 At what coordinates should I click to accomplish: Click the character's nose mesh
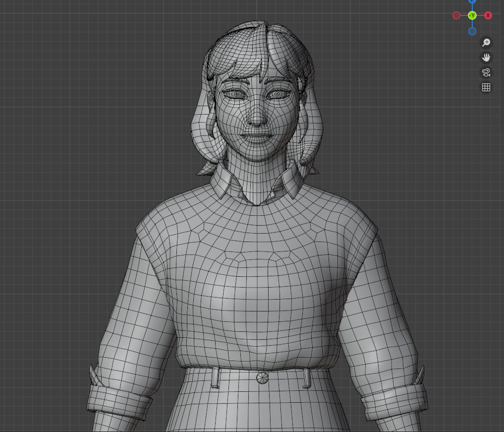257,117
